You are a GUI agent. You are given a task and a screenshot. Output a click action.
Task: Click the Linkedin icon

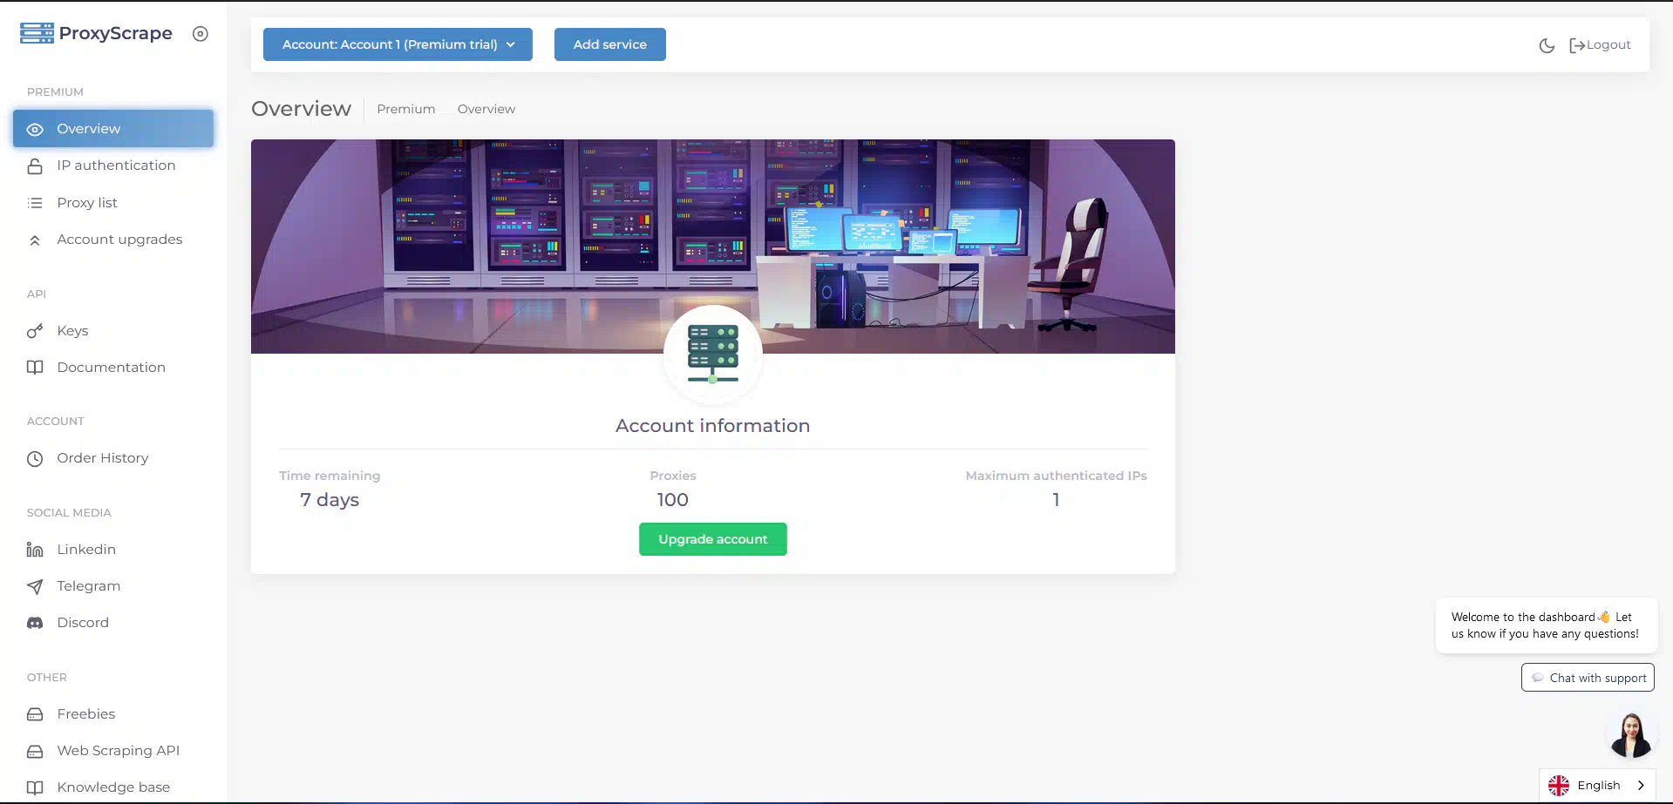point(35,550)
